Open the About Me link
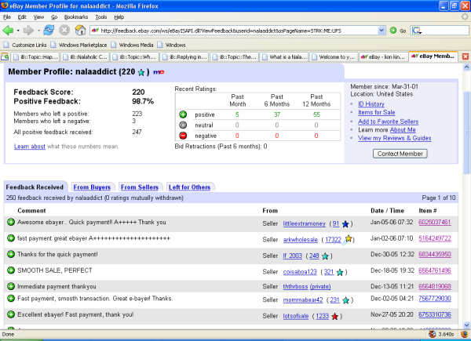471x341 pixels. pos(403,130)
